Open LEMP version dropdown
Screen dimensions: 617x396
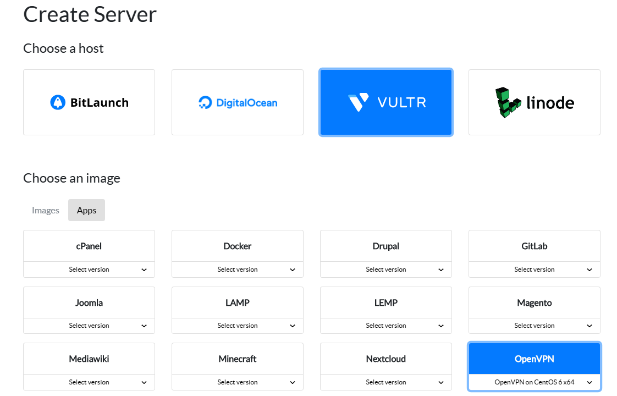coord(386,326)
